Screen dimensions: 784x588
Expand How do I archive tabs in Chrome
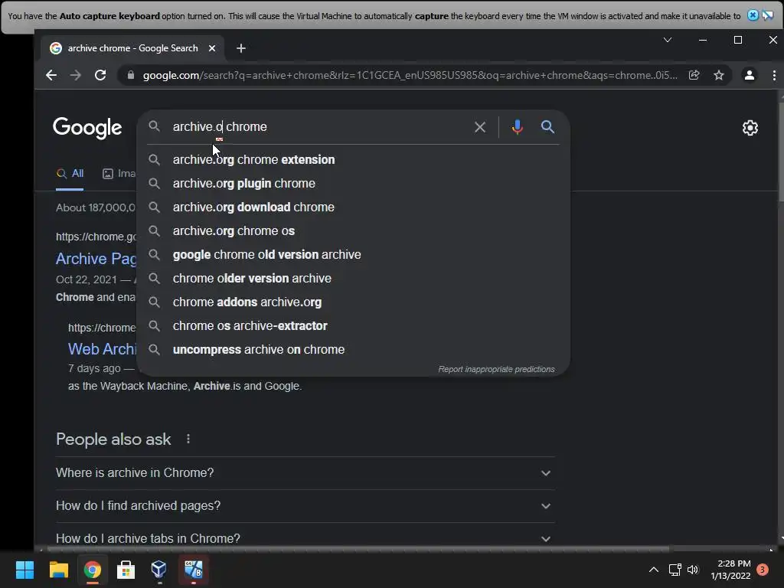coord(305,538)
